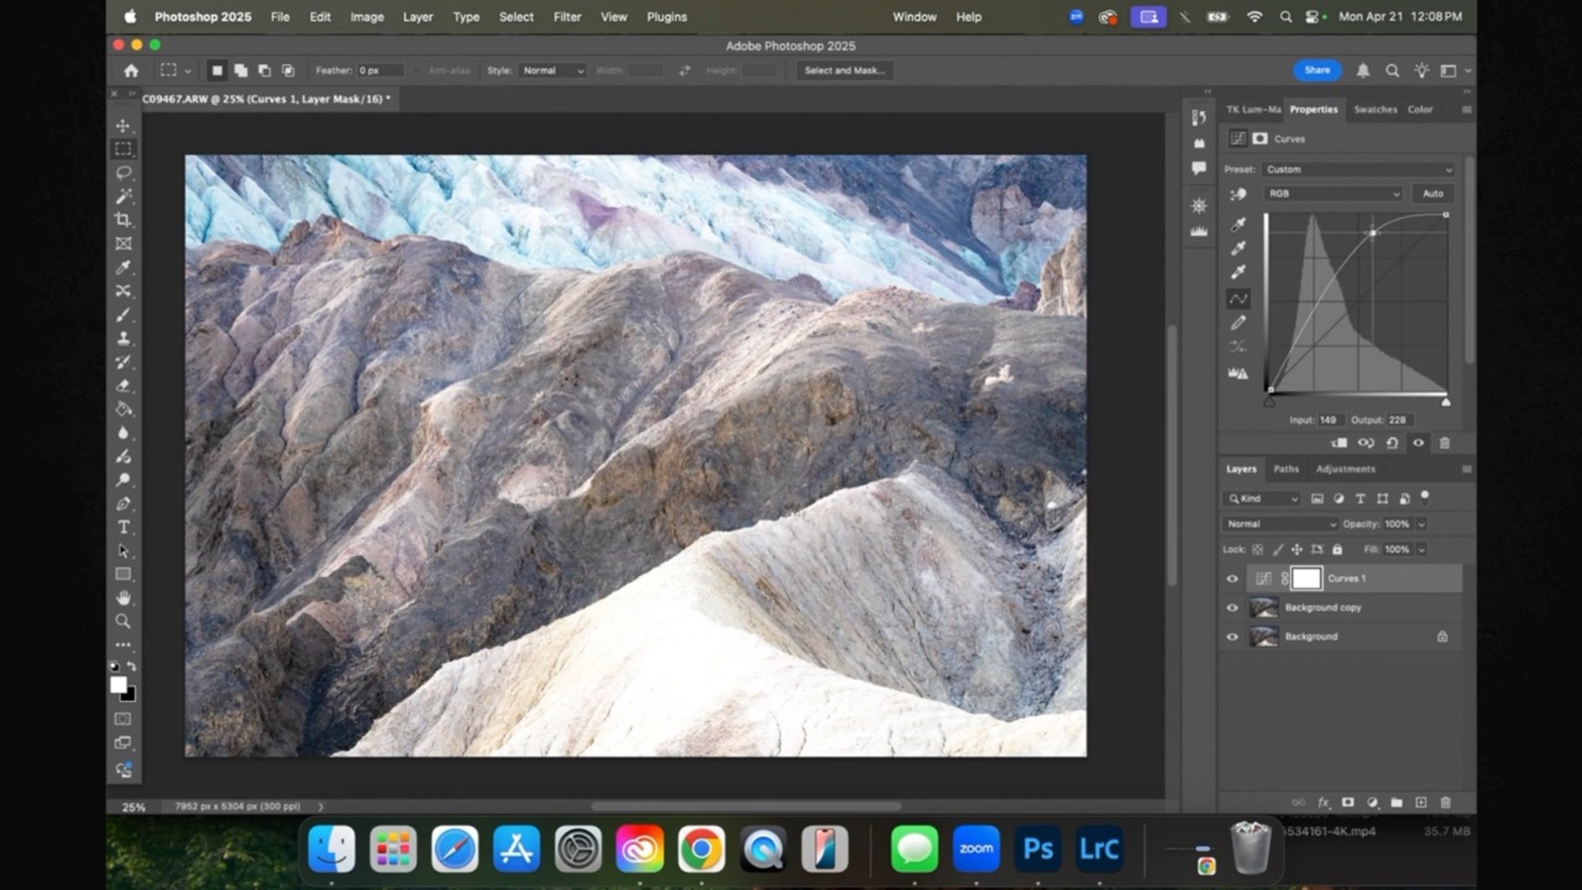Toggle visibility of the Curves 1 layer
Image resolution: width=1582 pixels, height=890 pixels.
[1231, 578]
